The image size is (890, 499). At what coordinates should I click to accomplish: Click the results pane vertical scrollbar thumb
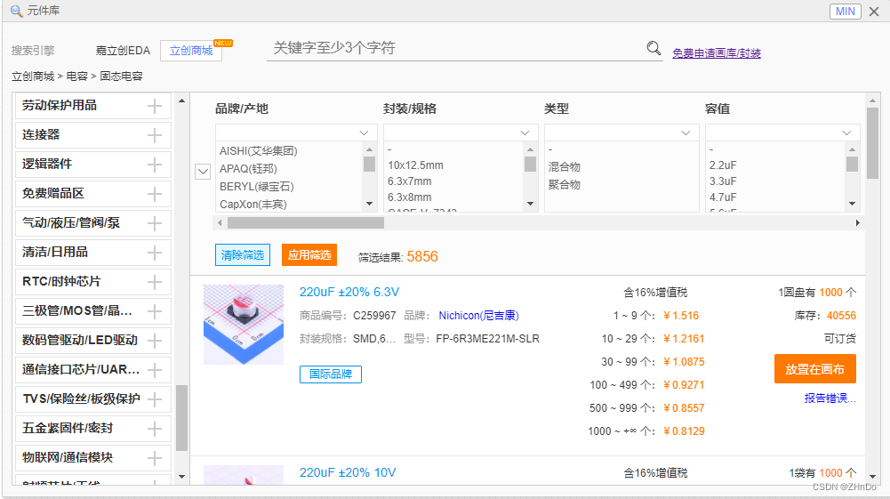[872, 143]
